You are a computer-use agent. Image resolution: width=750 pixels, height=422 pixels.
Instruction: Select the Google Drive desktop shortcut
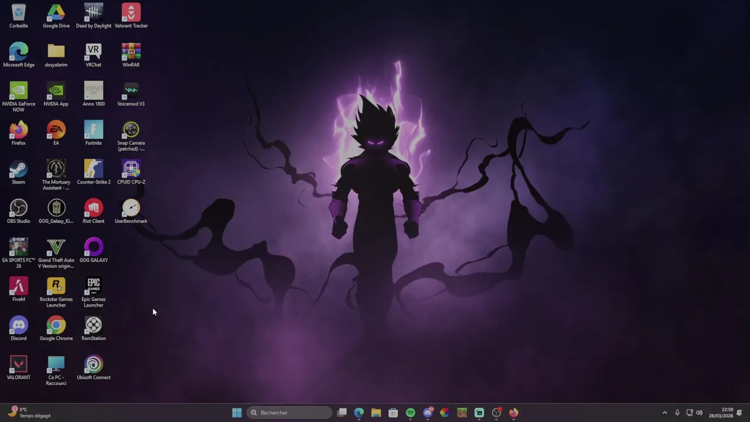point(56,16)
